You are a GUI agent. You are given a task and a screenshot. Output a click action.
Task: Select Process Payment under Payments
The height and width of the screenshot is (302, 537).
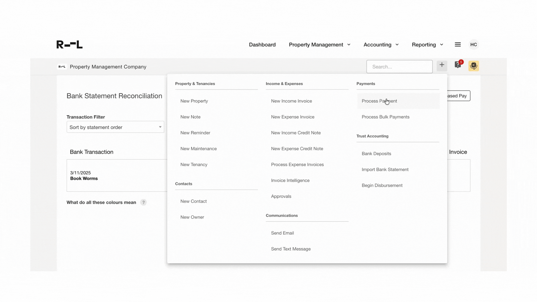click(380, 101)
